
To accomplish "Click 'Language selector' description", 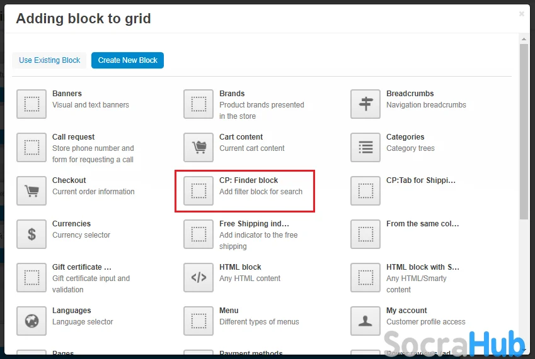I will pos(83,322).
